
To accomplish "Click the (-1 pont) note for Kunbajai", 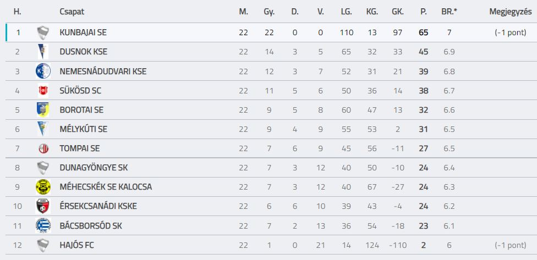I will [x=510, y=33].
